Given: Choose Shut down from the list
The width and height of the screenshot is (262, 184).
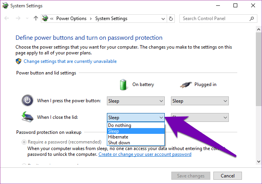Looking at the screenshot, I should coord(136,143).
